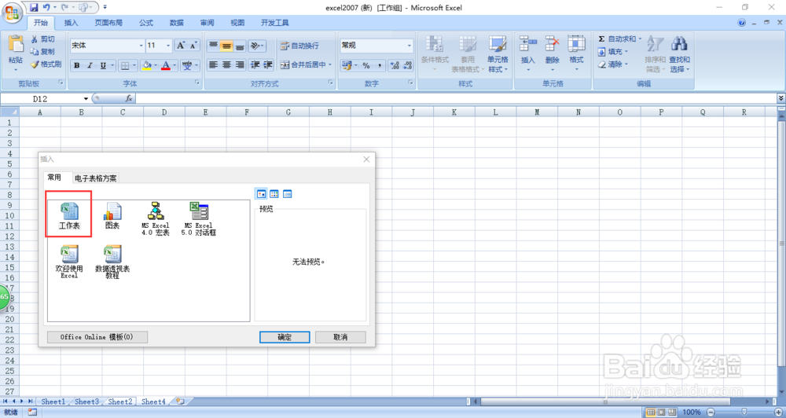Click the 确定 OK button

point(285,337)
